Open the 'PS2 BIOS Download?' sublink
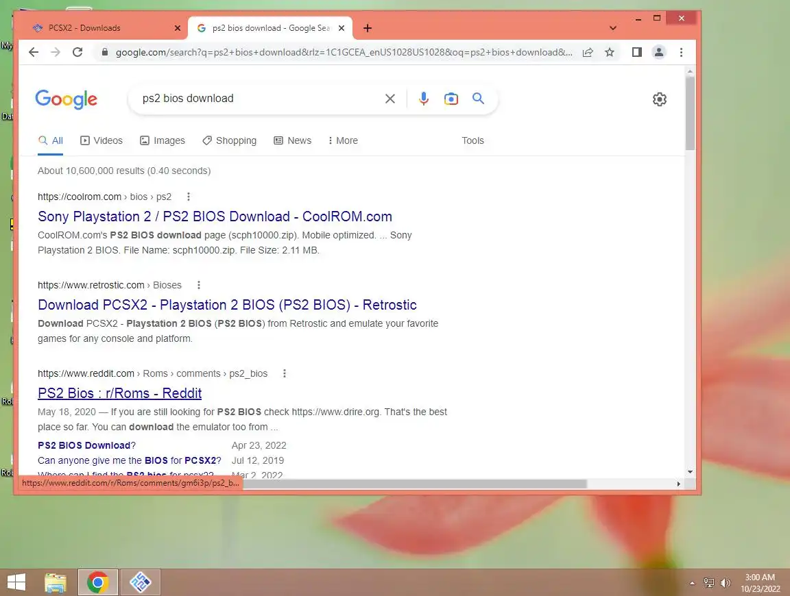This screenshot has height=596, width=790. coord(86,445)
